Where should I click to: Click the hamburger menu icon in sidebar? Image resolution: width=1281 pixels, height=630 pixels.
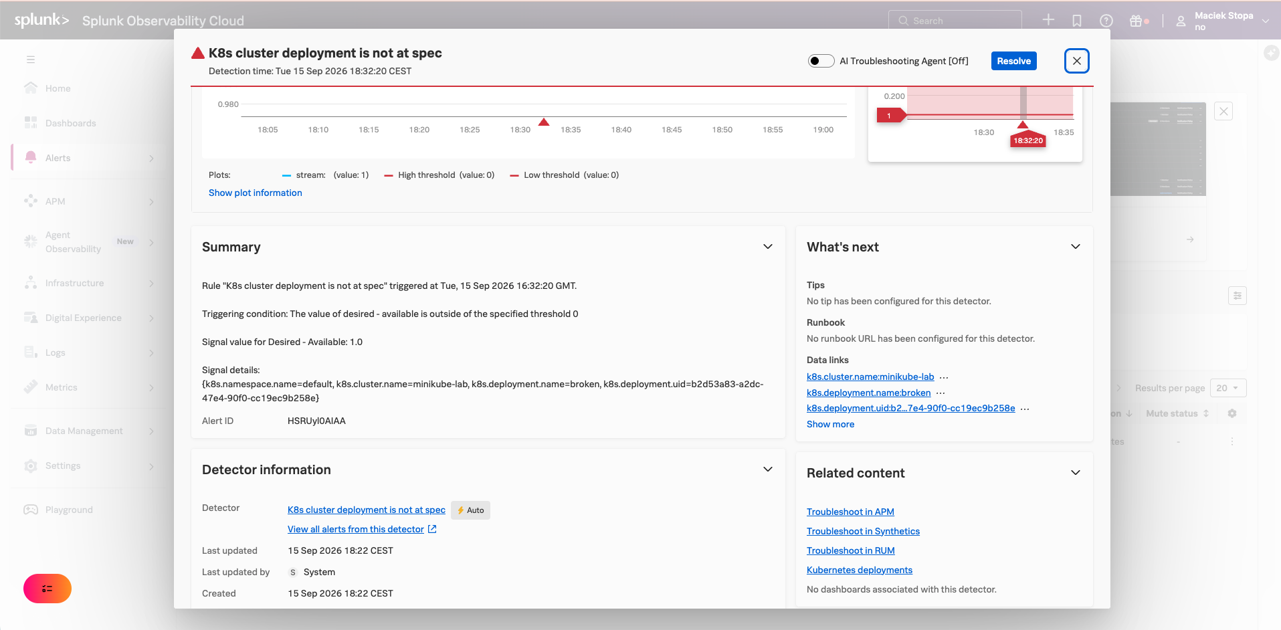(x=31, y=60)
